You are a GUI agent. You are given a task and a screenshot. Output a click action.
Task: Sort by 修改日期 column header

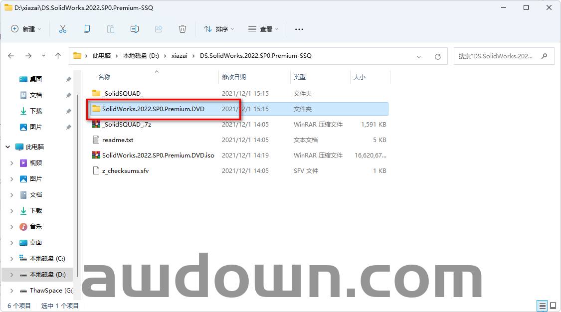point(234,77)
